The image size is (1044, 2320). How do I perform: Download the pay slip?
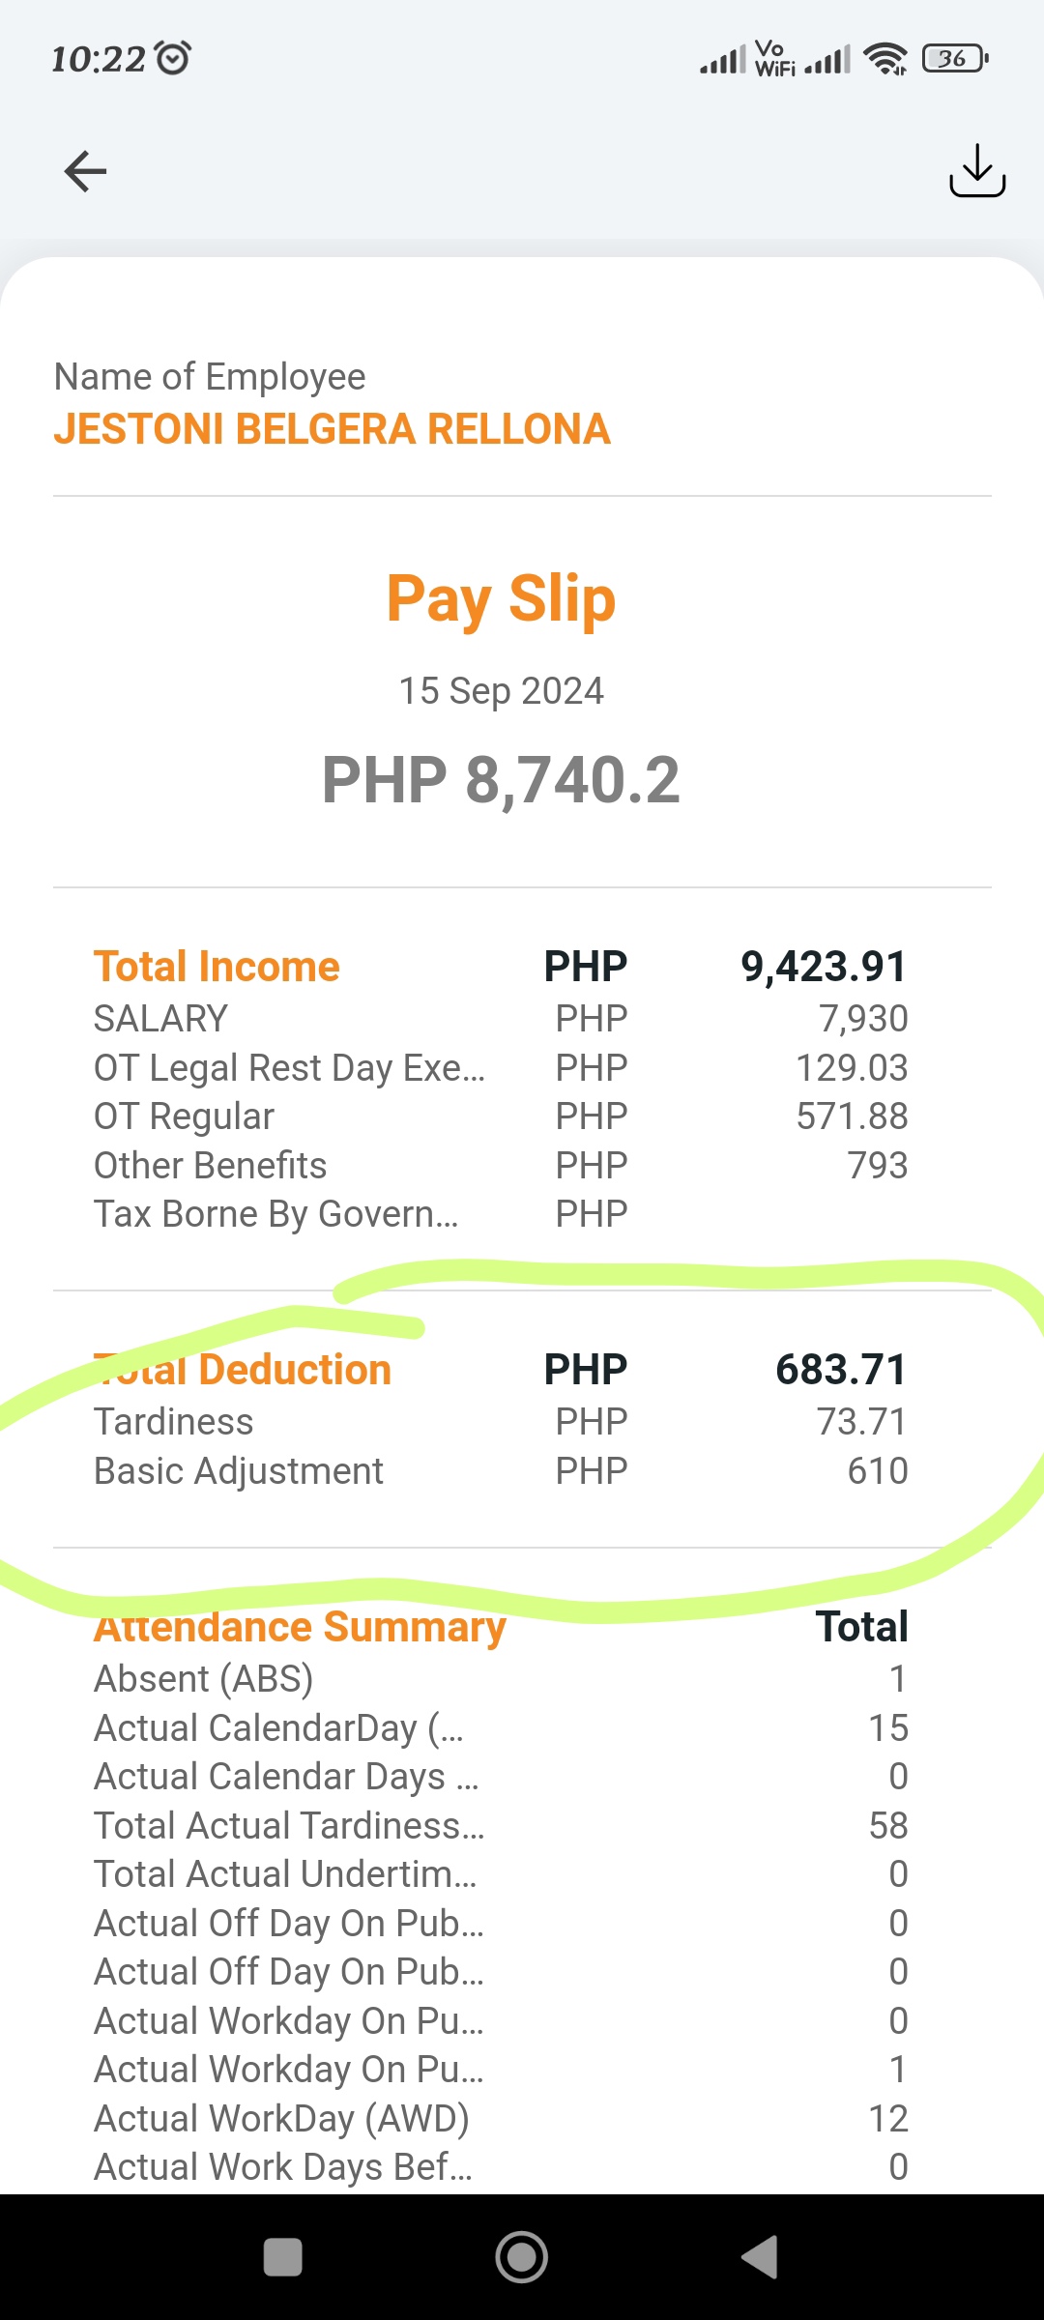coord(976,171)
